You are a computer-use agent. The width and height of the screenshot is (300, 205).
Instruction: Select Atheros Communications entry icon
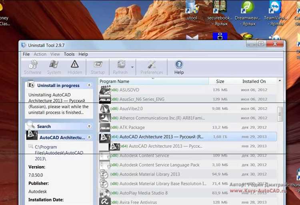click(105, 118)
